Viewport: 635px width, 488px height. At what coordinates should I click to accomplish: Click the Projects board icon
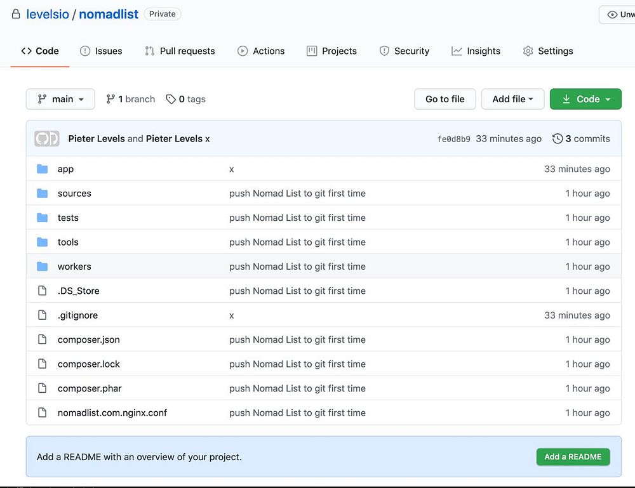pos(312,51)
